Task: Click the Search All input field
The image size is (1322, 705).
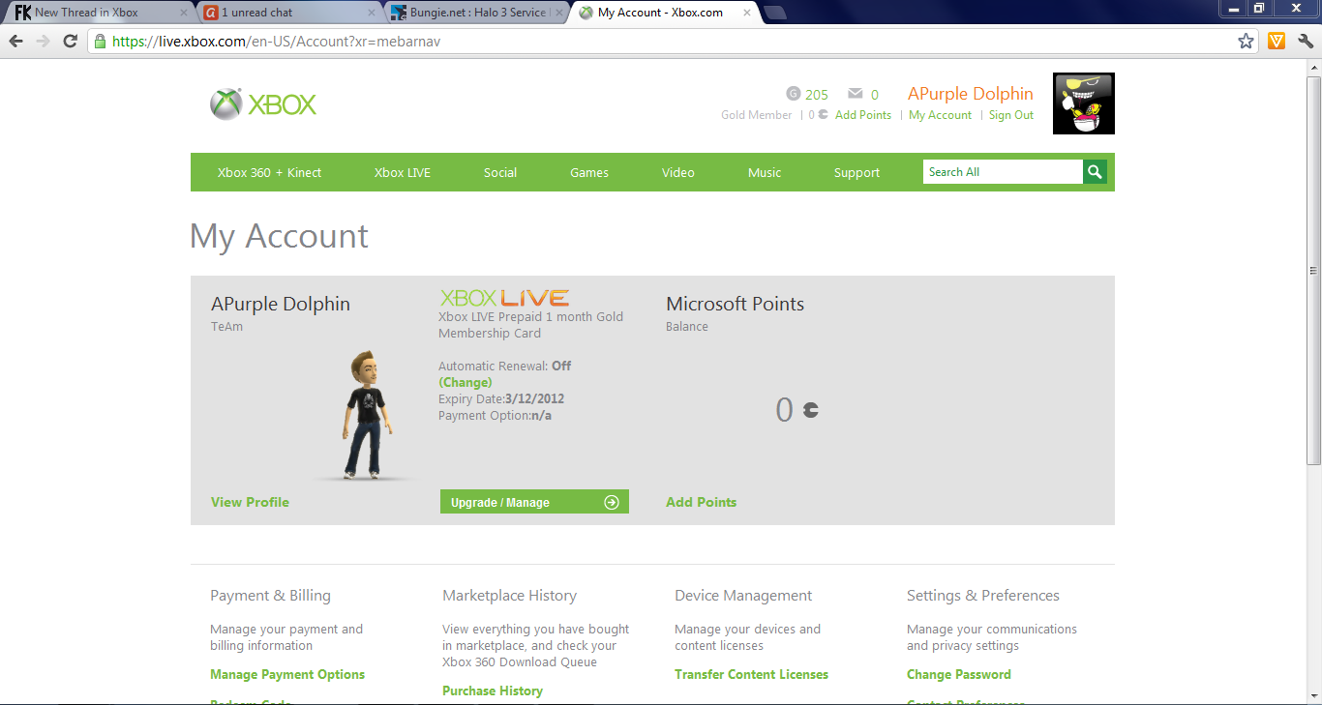Action: [1003, 172]
